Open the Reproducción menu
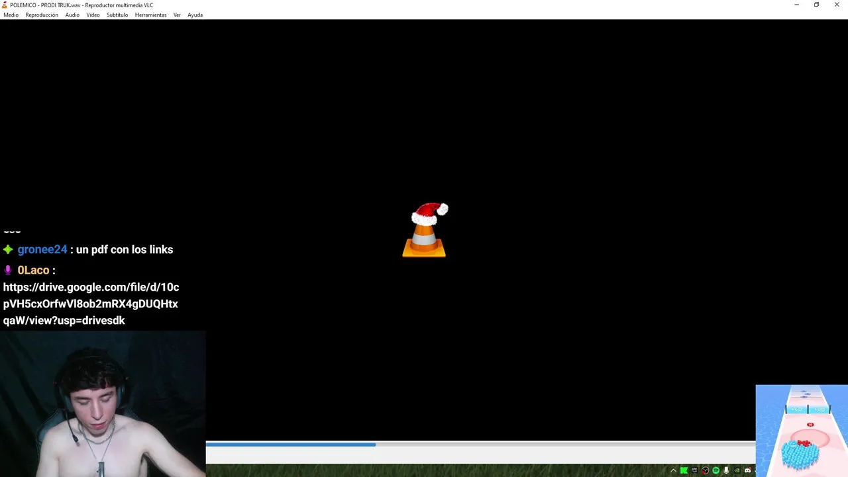Screen dimensions: 848x477 pos(42,15)
